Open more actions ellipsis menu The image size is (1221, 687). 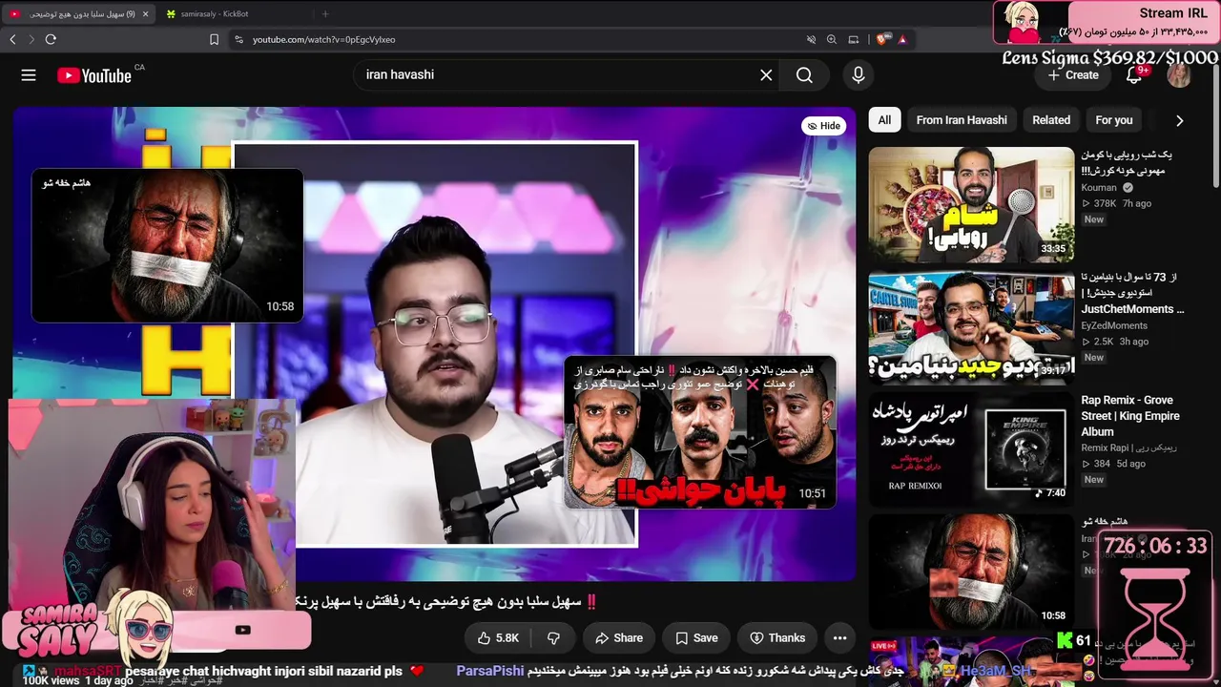coord(839,638)
